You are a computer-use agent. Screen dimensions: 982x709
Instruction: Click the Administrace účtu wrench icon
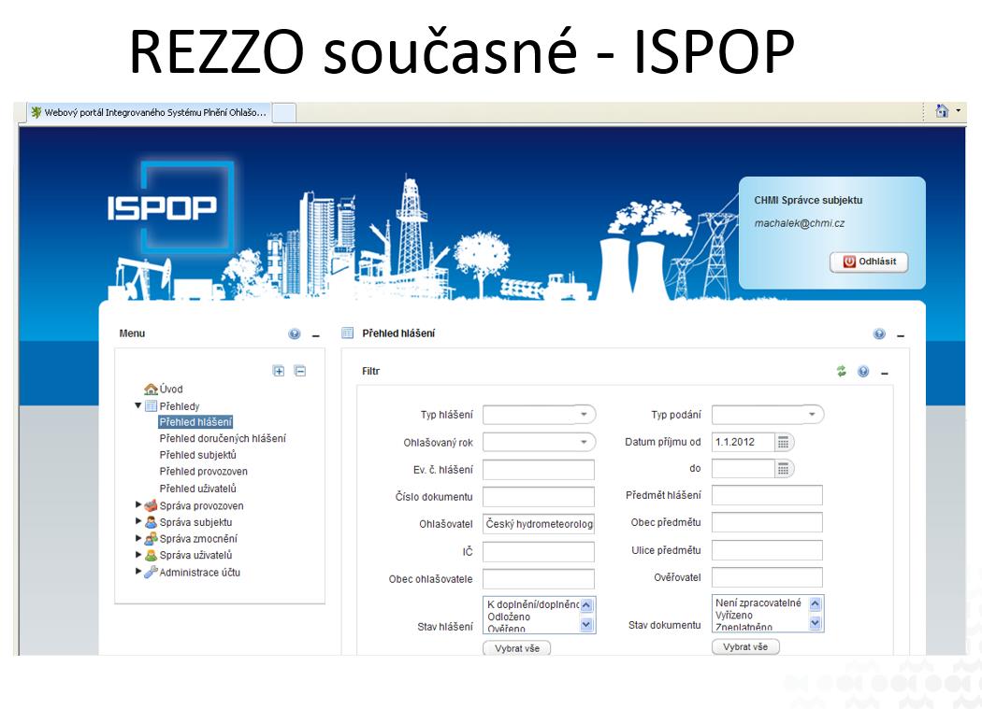(x=151, y=572)
